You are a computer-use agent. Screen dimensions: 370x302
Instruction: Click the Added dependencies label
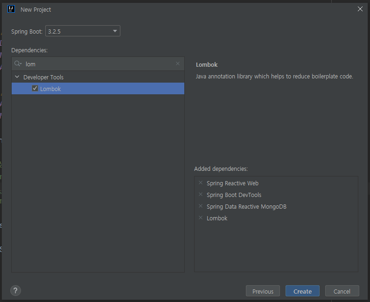221,169
